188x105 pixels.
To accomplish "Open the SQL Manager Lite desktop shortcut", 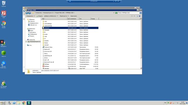I will 4,84.
